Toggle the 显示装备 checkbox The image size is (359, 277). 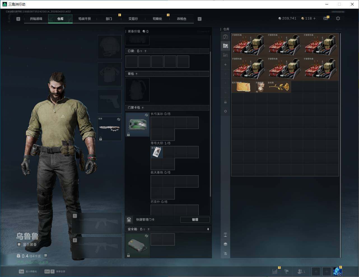click(x=19, y=244)
